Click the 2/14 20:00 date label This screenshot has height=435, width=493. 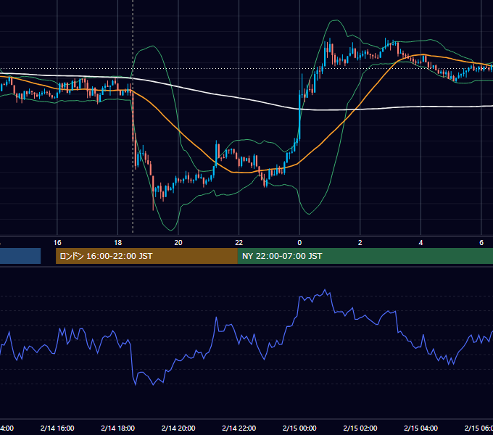178,428
